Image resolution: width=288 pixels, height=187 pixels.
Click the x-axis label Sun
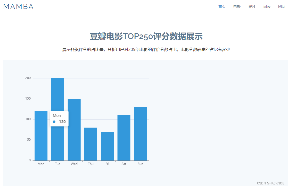click(x=141, y=164)
